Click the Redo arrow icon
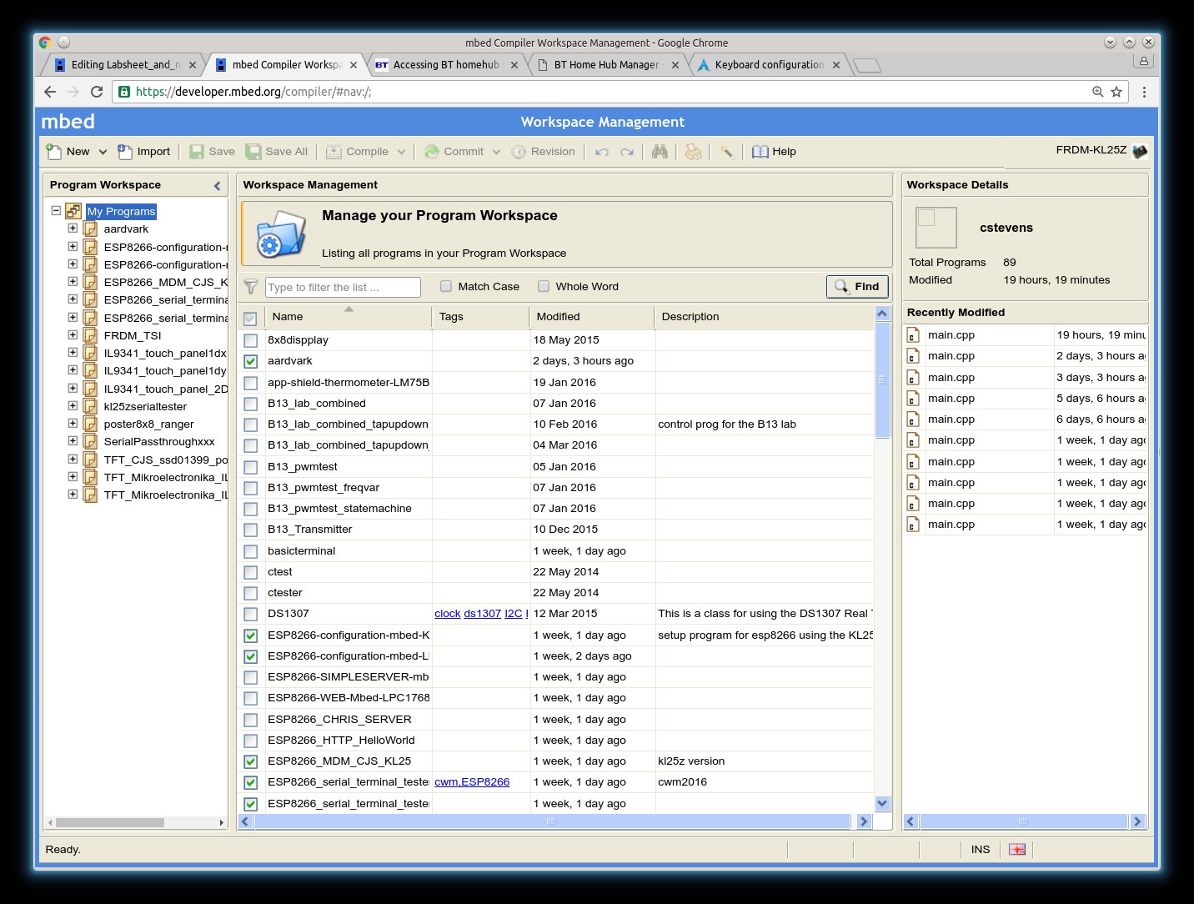Screen dimensions: 1194x904 [x=627, y=152]
